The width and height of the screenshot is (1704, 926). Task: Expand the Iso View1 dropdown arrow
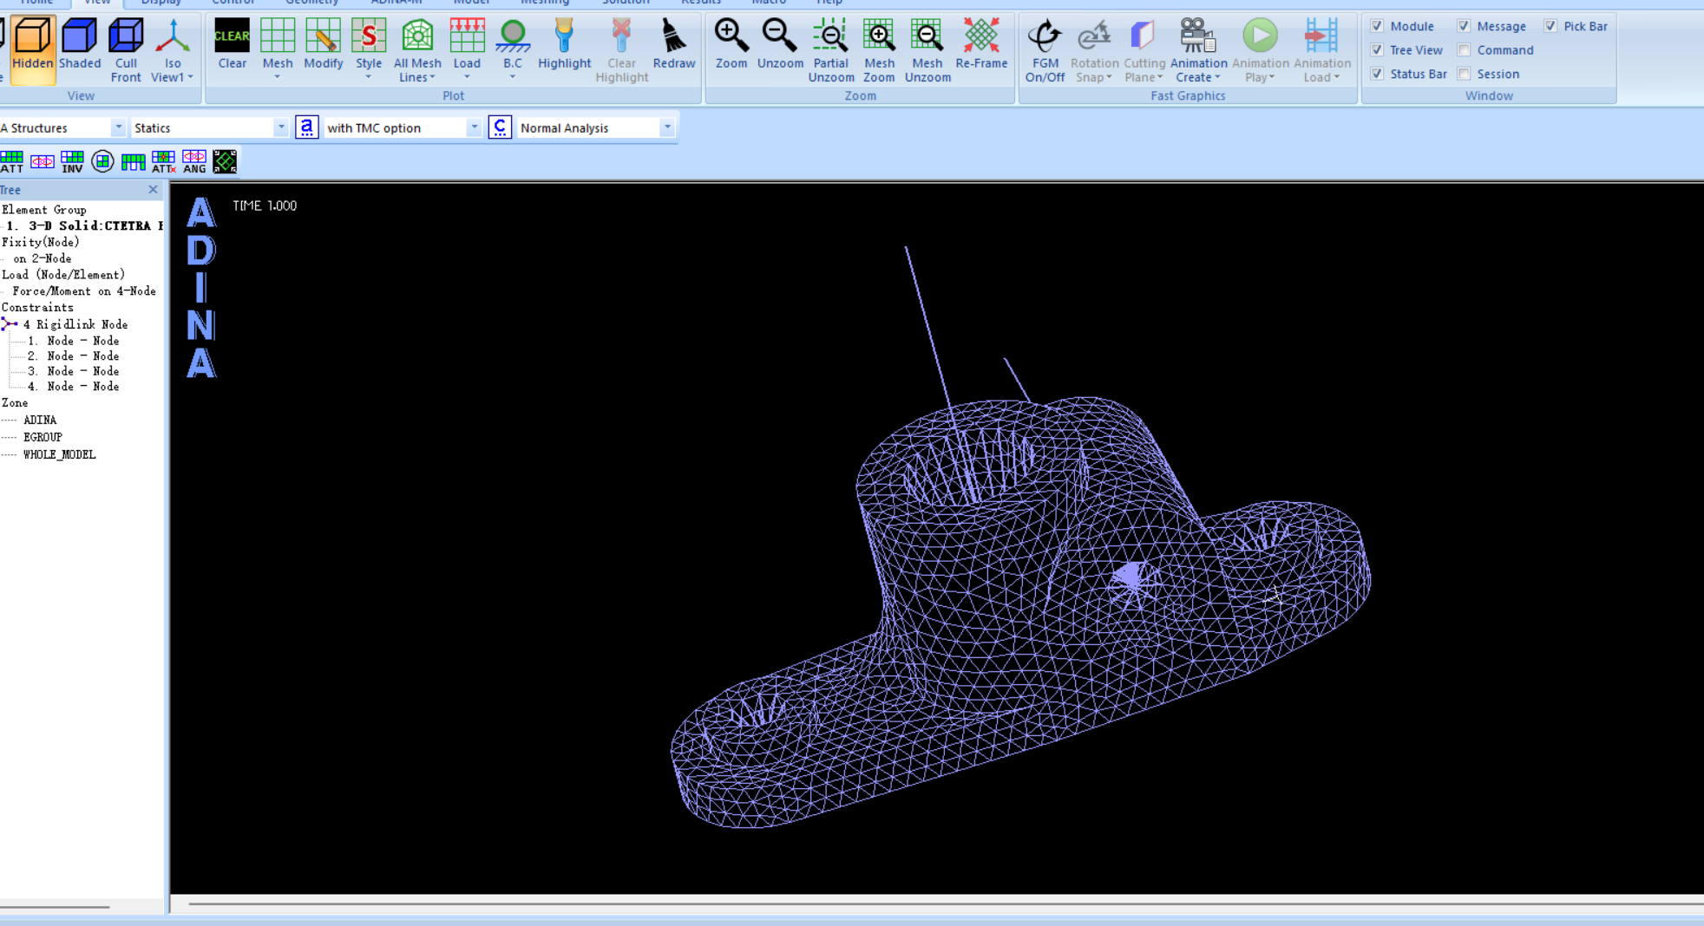191,77
